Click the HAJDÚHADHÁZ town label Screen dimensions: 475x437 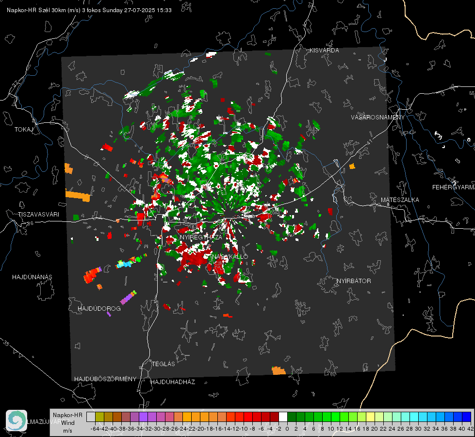(173, 382)
